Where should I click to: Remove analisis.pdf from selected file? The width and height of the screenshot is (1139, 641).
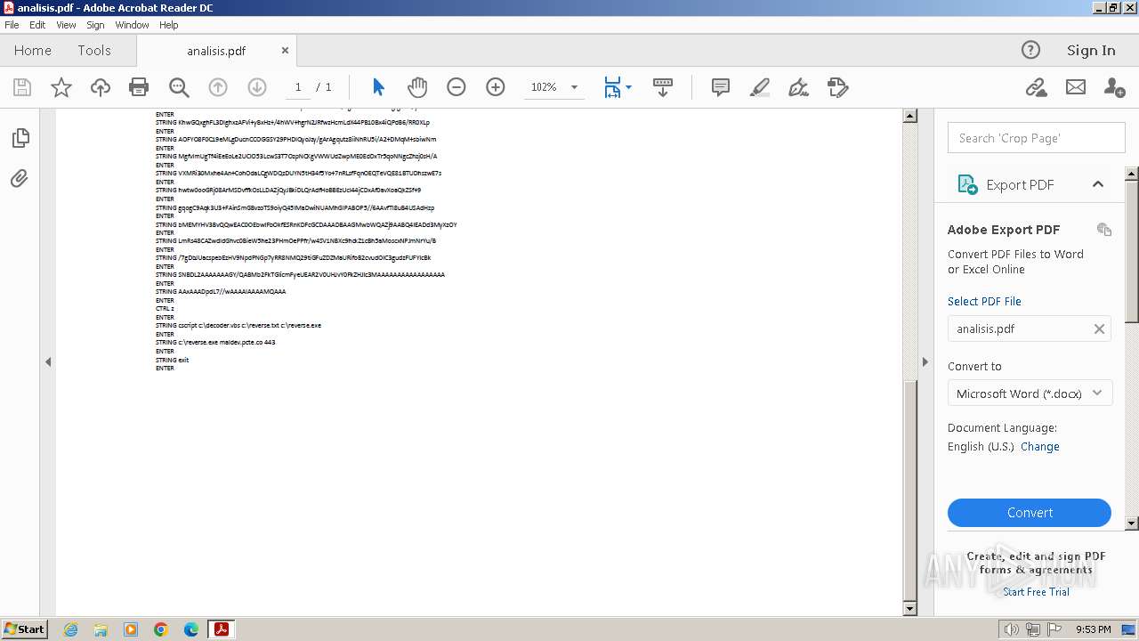pos(1099,329)
